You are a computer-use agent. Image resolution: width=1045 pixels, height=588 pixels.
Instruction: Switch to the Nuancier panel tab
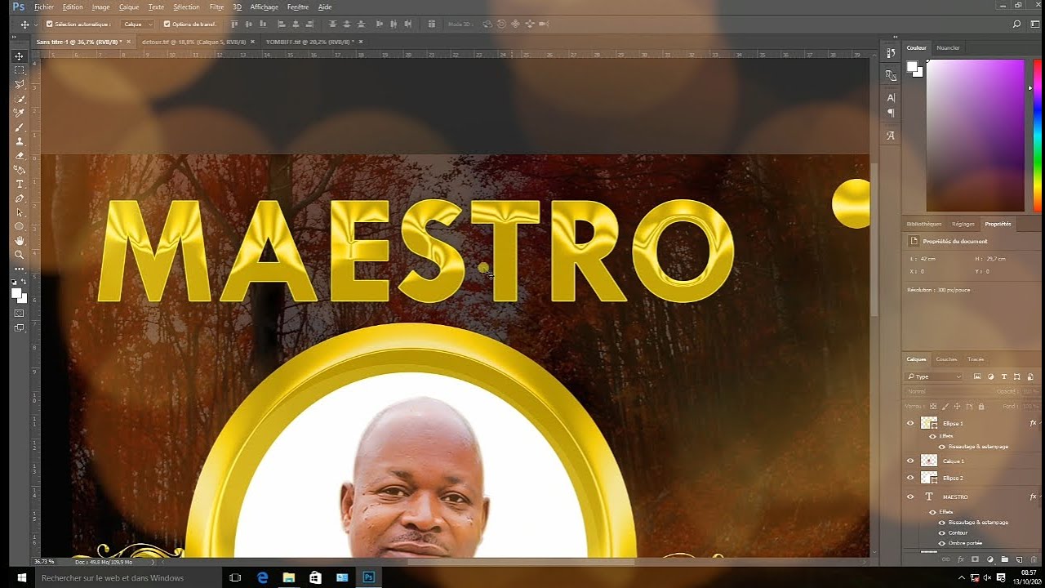(x=948, y=47)
